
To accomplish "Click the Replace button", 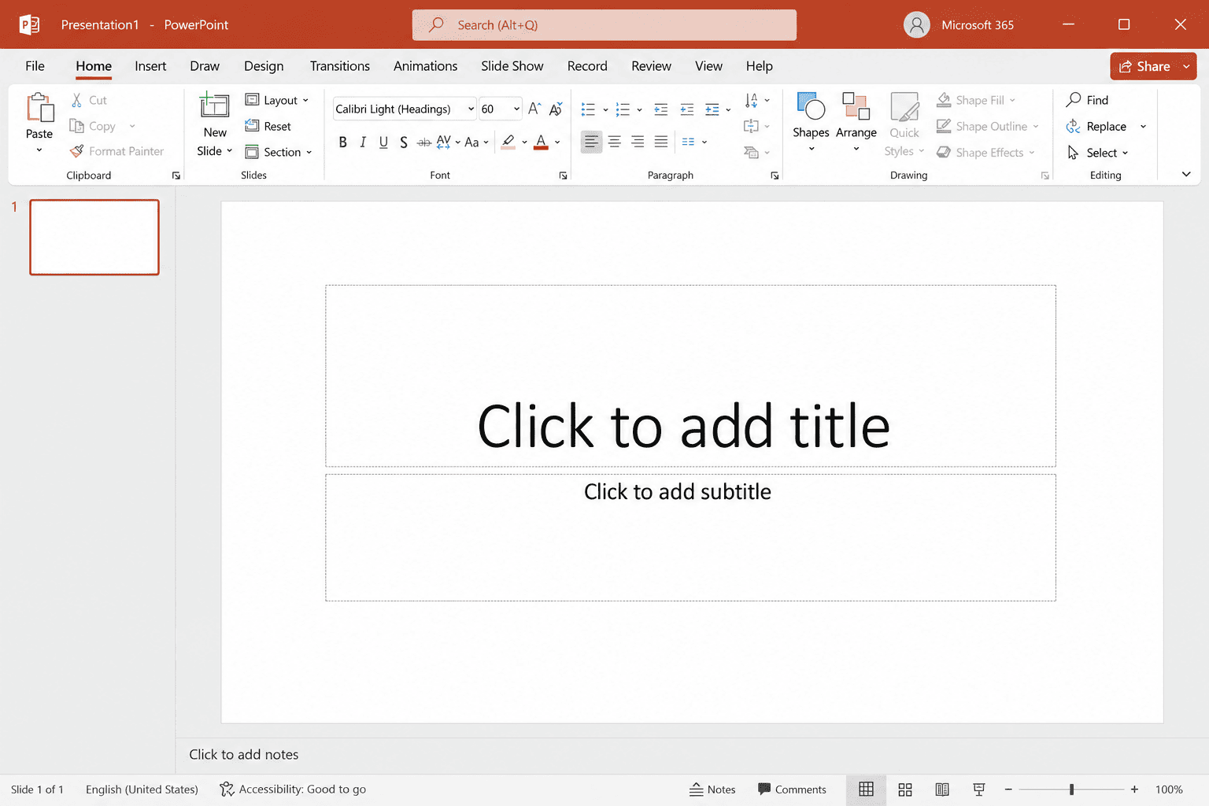I will click(x=1096, y=126).
